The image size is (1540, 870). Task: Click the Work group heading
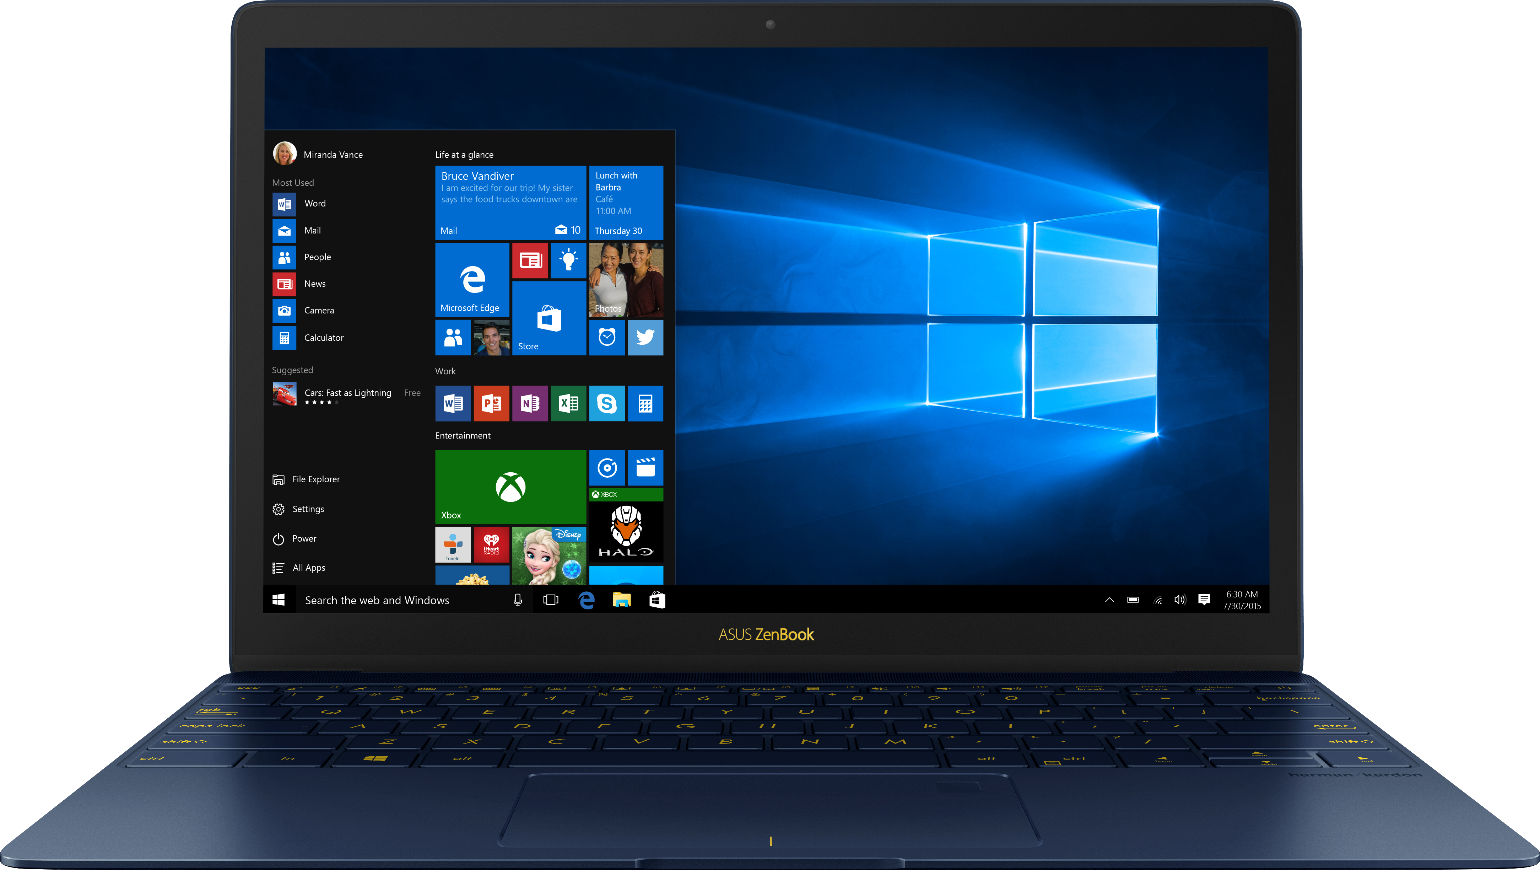tap(445, 371)
